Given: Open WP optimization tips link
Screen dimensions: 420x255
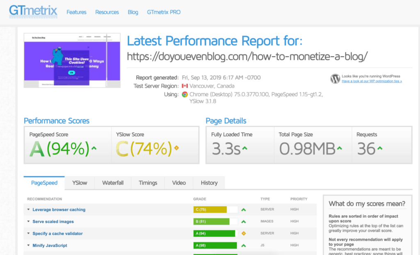Looking at the screenshot, I should 372,81.
